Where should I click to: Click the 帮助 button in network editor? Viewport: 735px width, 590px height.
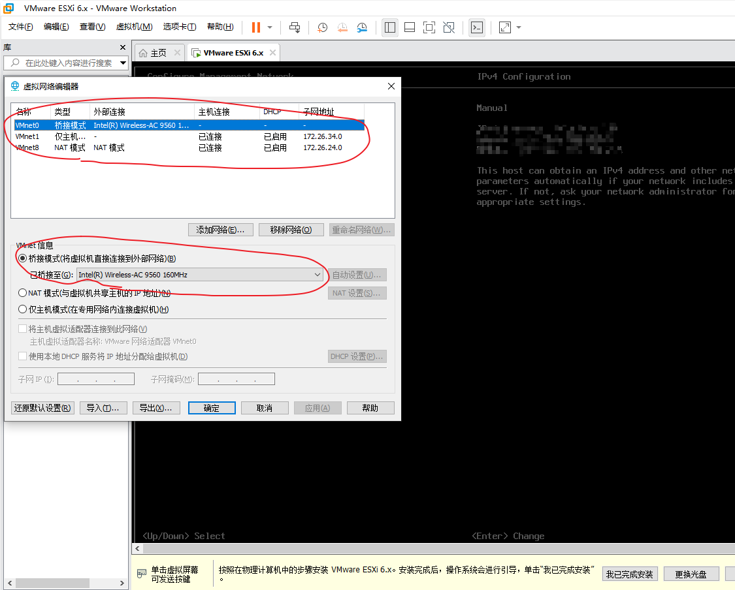pos(370,408)
